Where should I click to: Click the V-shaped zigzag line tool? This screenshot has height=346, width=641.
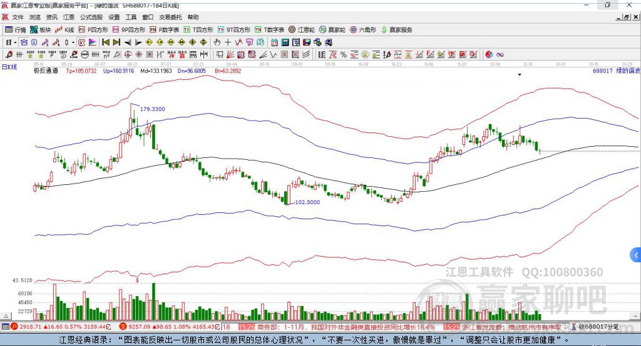coord(274,54)
